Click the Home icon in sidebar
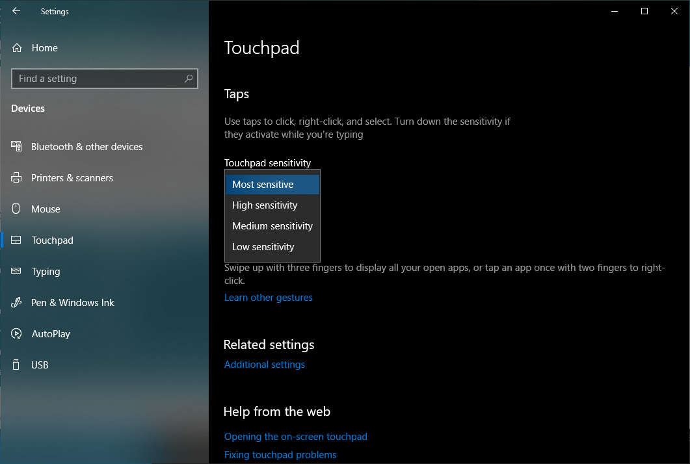690x464 pixels. [17, 48]
